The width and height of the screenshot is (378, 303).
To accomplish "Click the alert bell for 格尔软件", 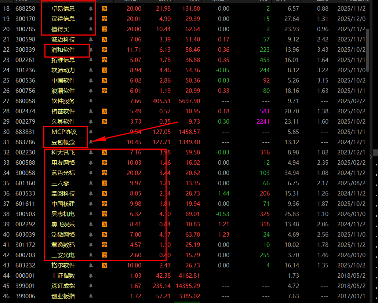I will 91,265.
